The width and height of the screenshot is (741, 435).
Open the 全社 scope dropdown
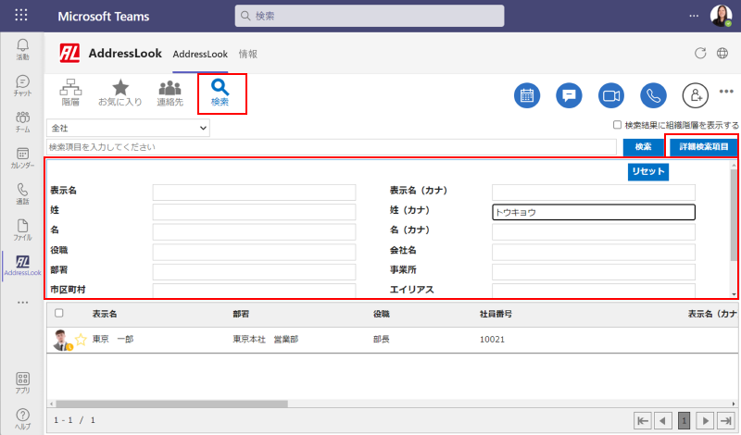[x=128, y=128]
